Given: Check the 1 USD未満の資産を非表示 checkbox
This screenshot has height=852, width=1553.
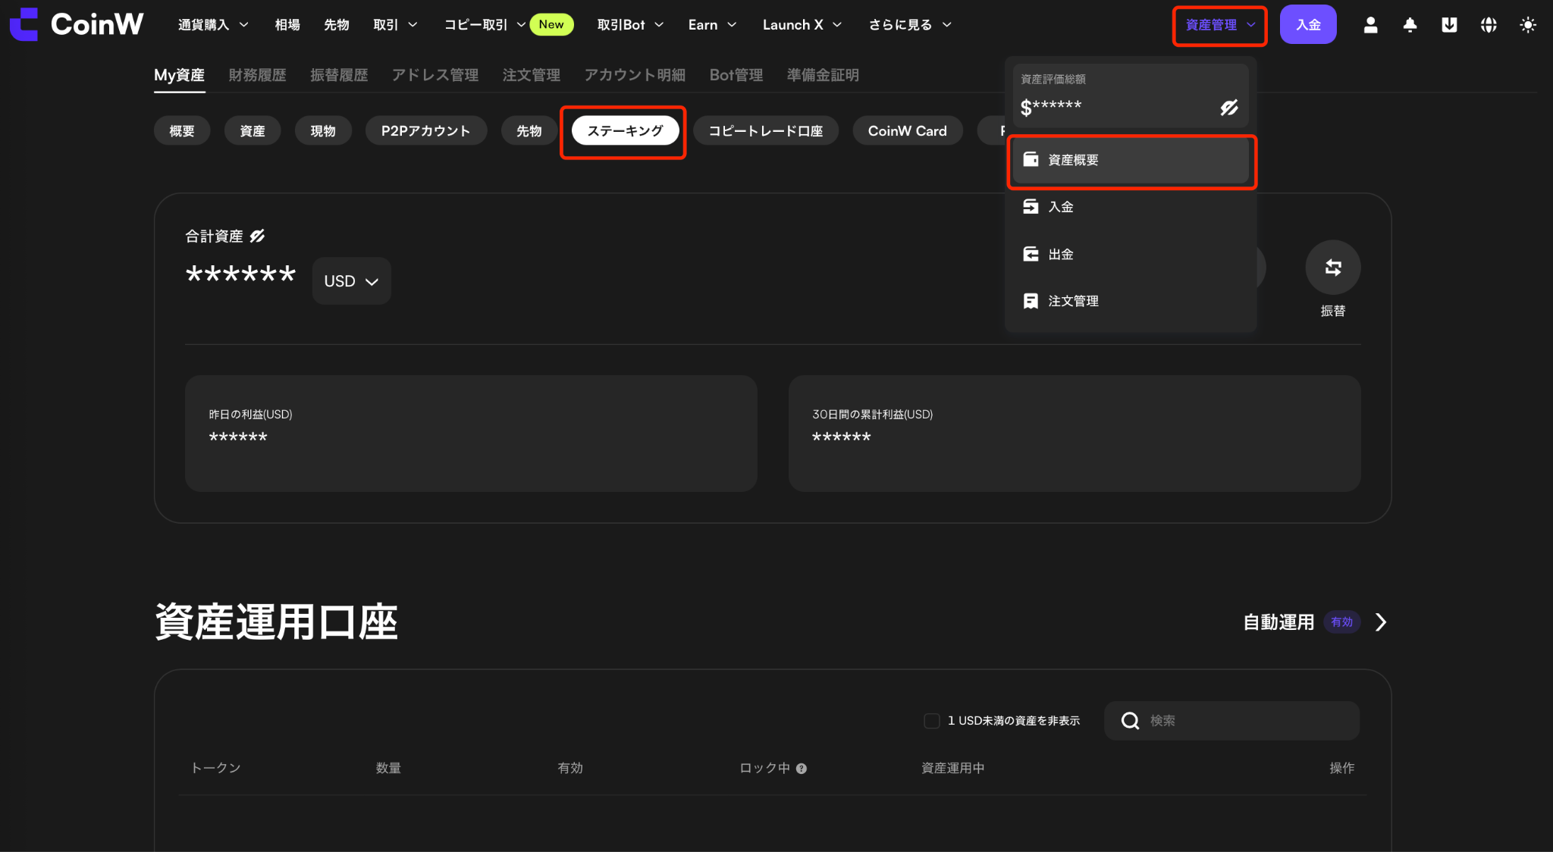Looking at the screenshot, I should [x=932, y=721].
